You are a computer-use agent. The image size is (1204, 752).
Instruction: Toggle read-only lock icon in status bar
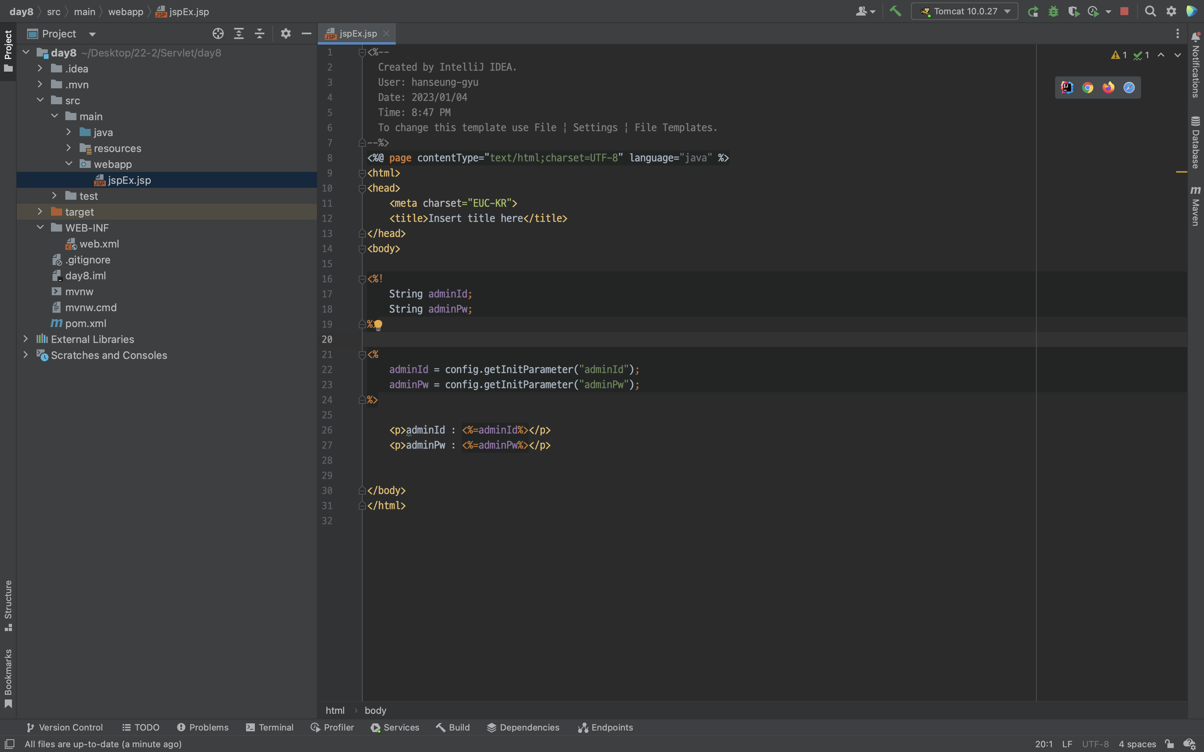[x=1169, y=744]
